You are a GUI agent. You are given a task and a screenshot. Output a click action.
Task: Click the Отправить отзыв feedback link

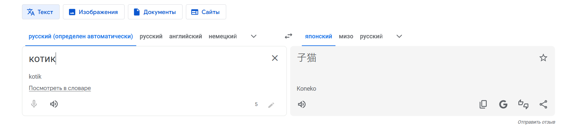tap(536, 122)
